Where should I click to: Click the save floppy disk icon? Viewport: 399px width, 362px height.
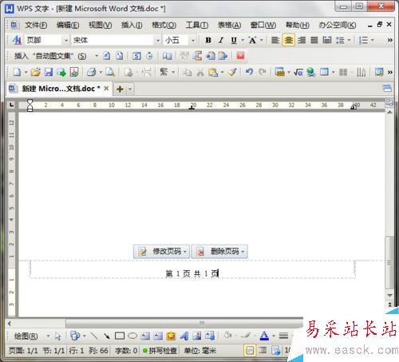tap(49, 72)
